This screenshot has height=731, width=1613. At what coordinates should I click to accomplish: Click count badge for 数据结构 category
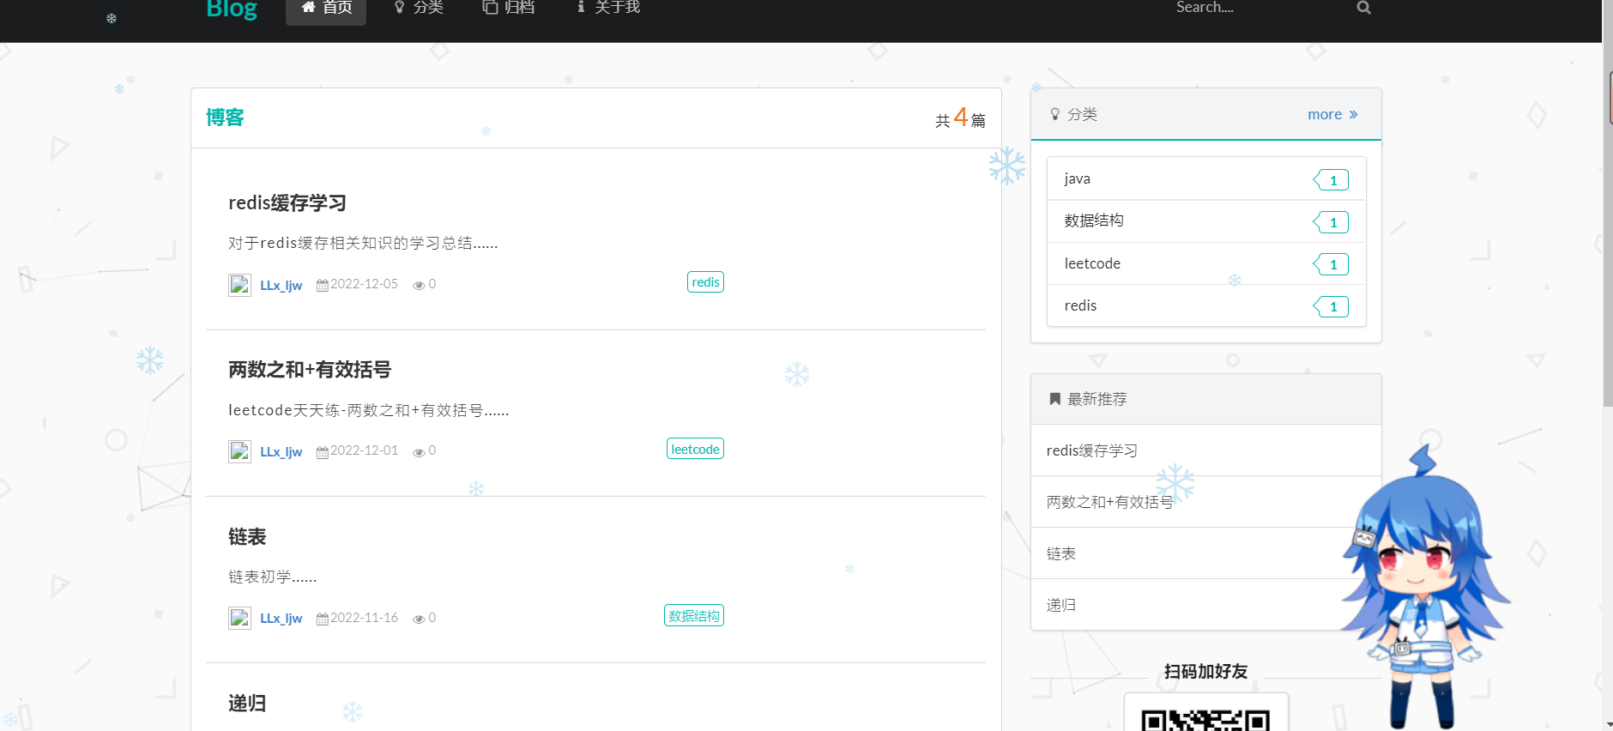1331,222
